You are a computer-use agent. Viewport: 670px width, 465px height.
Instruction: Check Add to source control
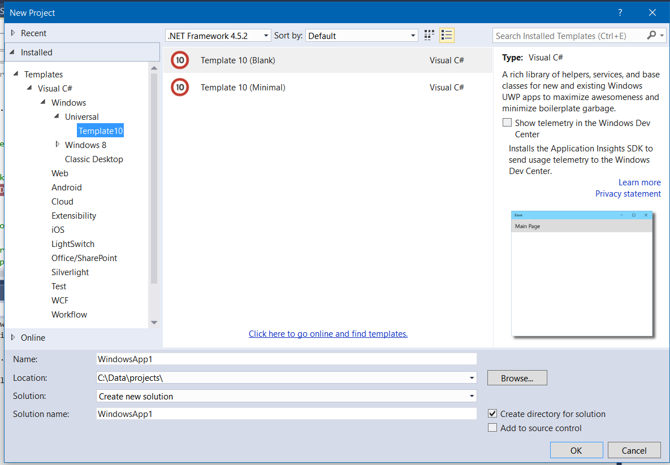492,428
